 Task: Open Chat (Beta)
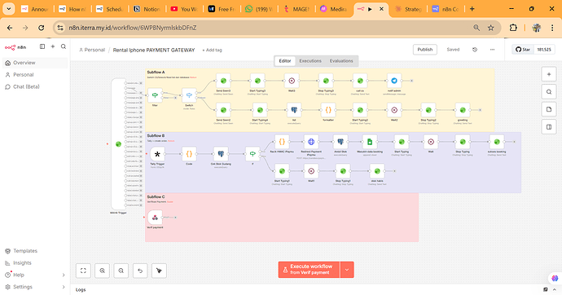35,86
